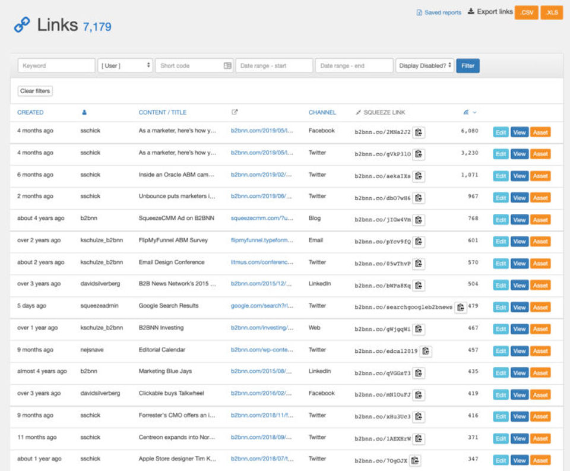The image size is (570, 471).
Task: Sort table by CHANNEL column
Action: tap(322, 112)
